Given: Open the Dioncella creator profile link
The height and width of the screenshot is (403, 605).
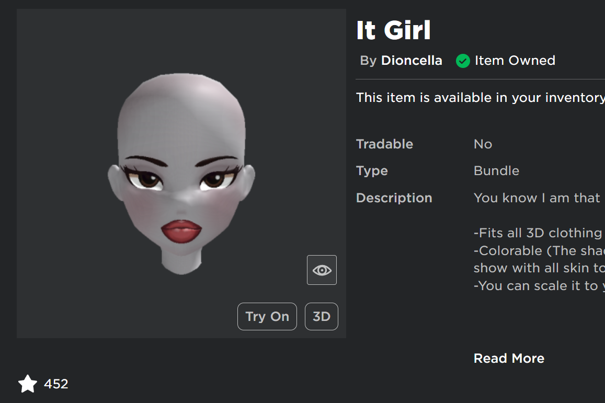Looking at the screenshot, I should pos(412,60).
